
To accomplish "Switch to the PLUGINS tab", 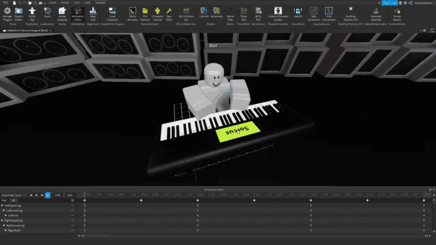I will [100, 3].
